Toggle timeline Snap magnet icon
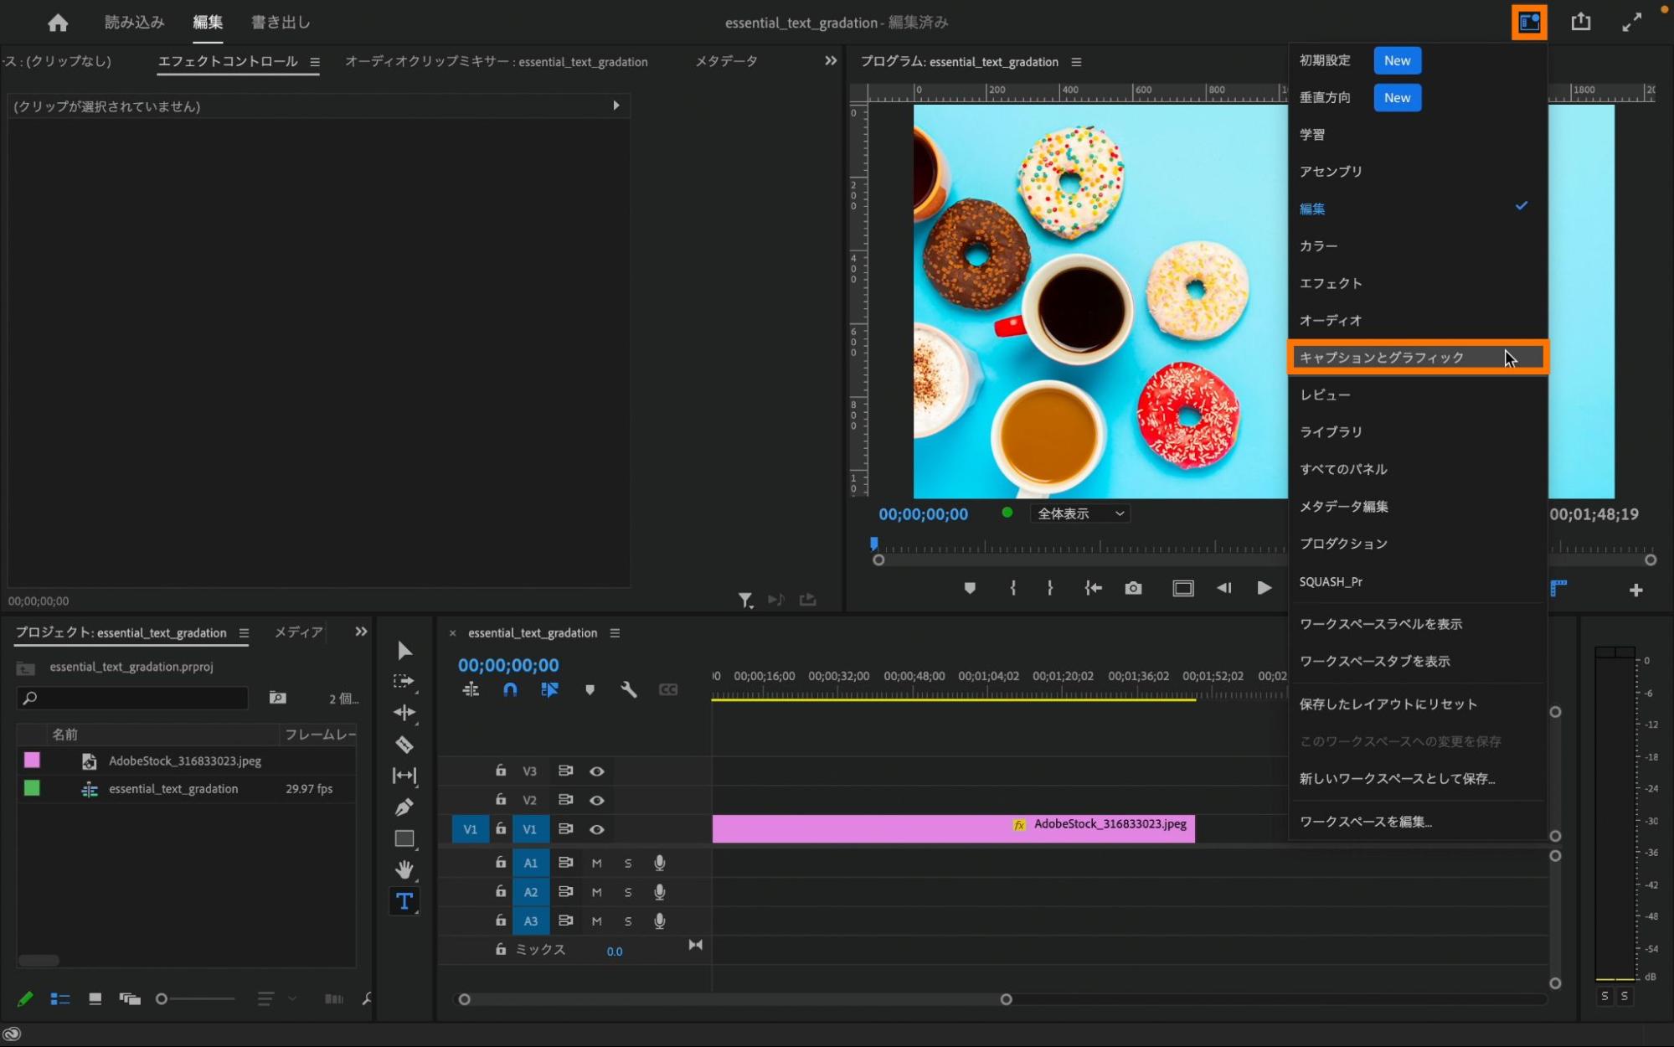The width and height of the screenshot is (1674, 1047). coord(510,689)
